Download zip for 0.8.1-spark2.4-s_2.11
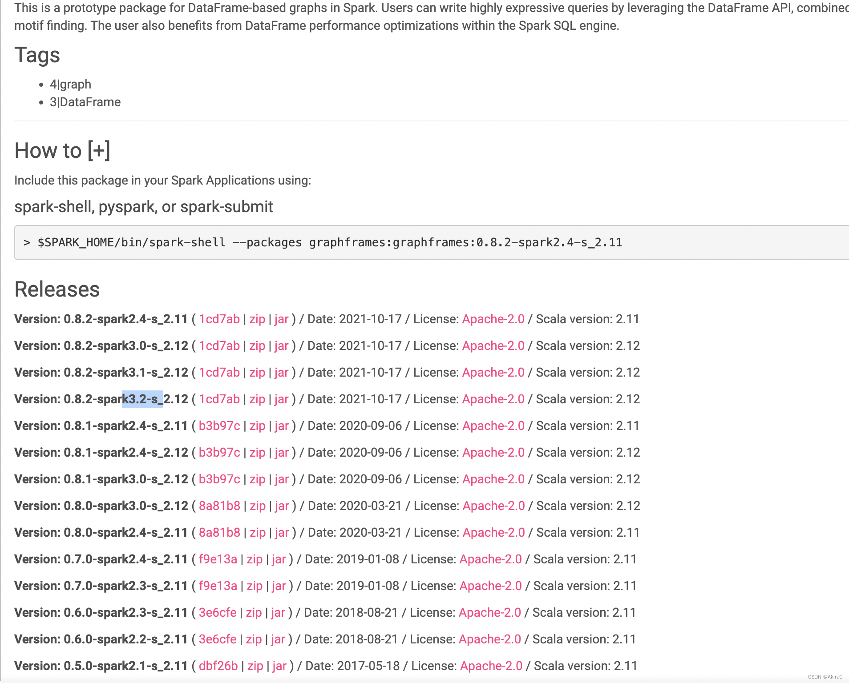This screenshot has height=683, width=849. tap(258, 426)
